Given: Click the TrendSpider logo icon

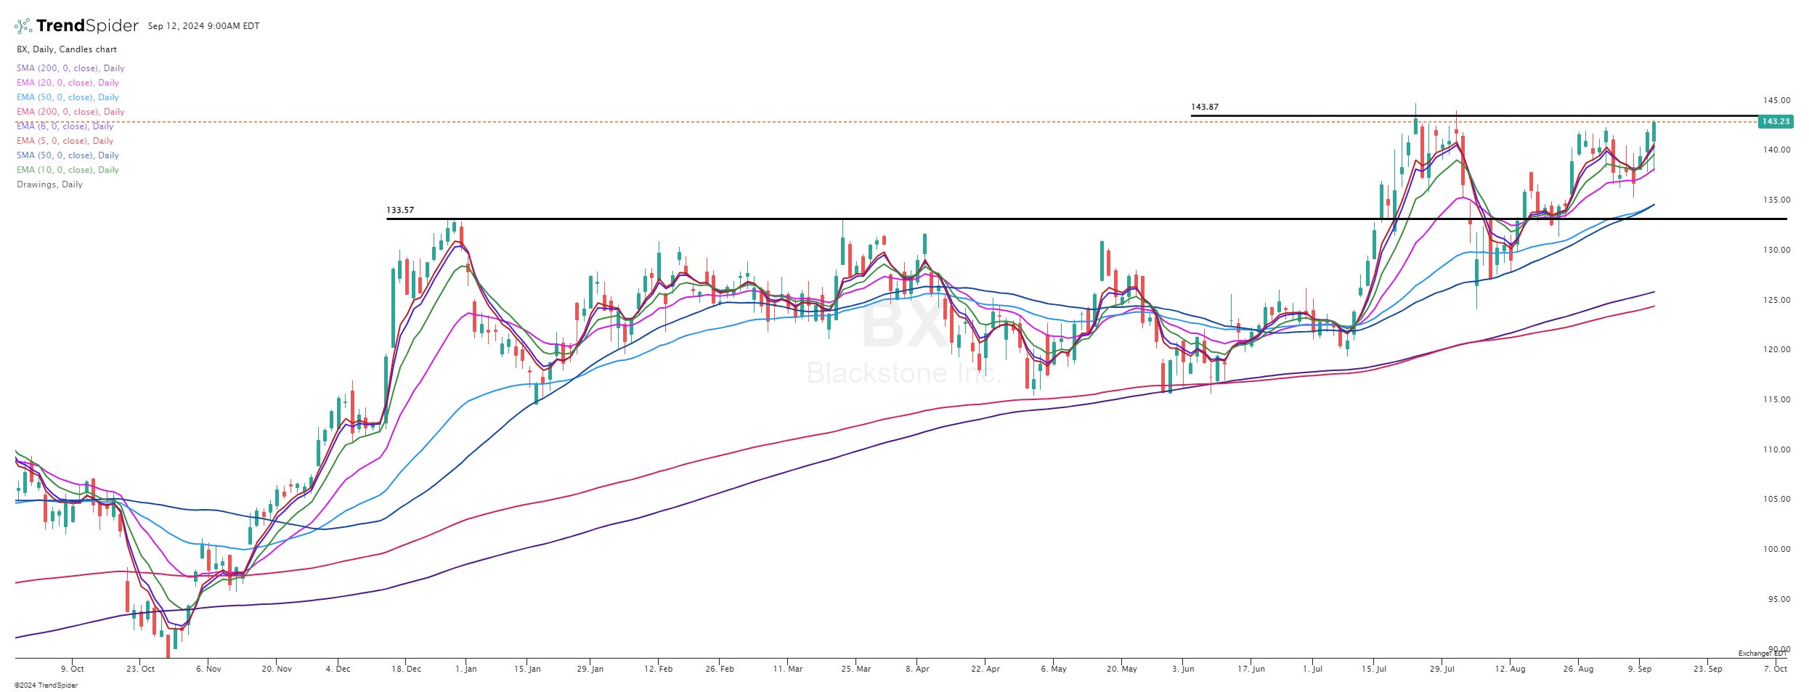Looking at the screenshot, I should (x=23, y=26).
